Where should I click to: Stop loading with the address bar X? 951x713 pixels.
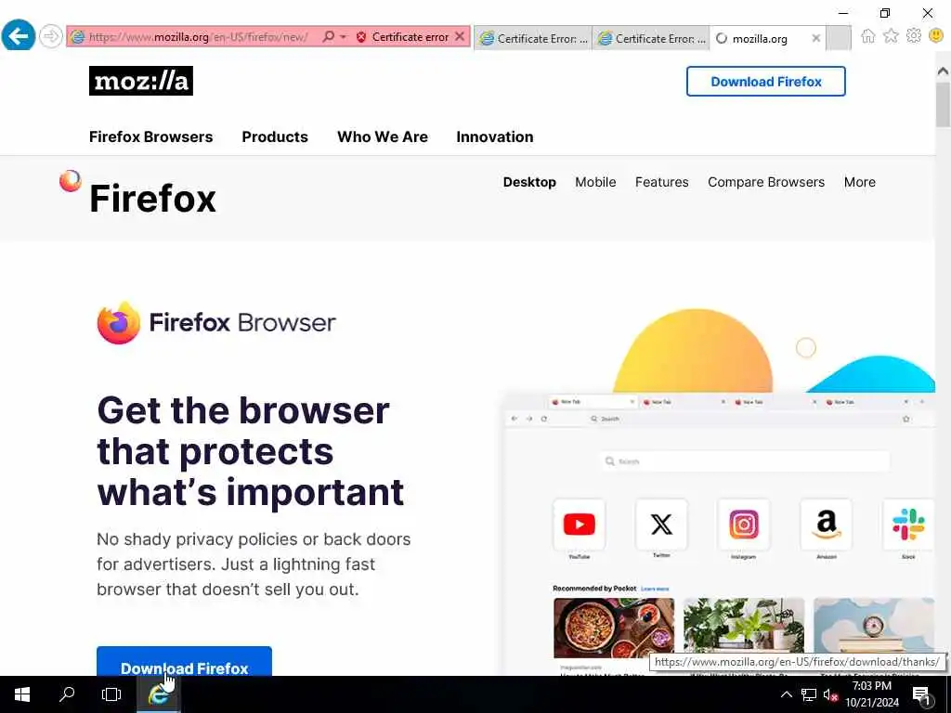460,36
